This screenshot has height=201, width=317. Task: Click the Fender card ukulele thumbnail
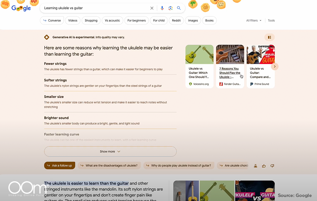(230, 54)
